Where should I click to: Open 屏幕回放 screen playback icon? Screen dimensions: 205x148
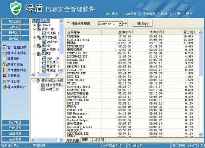tap(5, 59)
